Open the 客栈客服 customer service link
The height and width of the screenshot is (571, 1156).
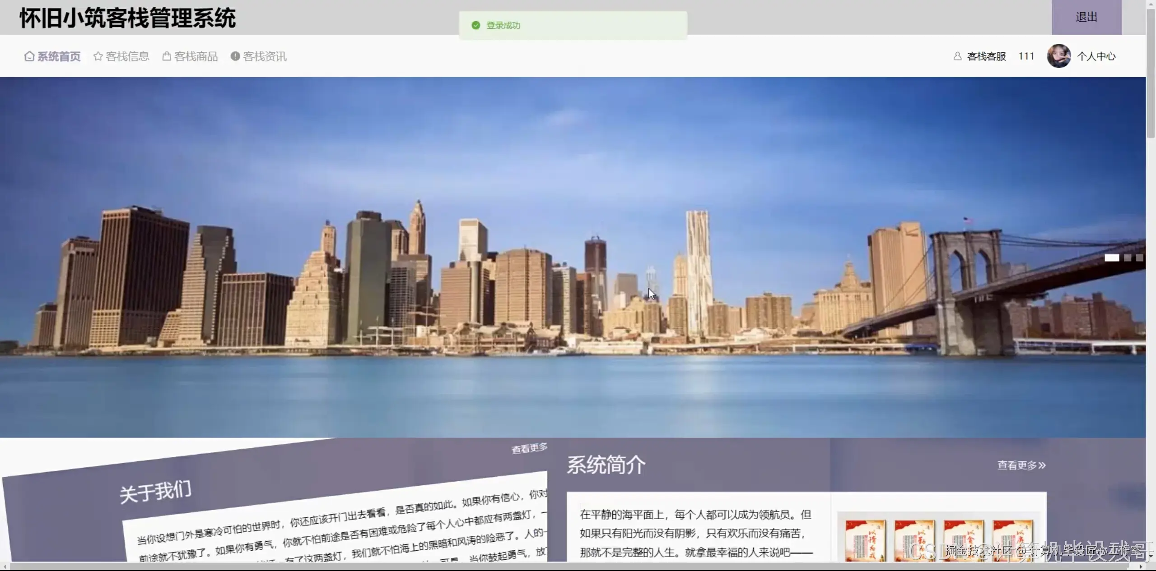click(986, 56)
